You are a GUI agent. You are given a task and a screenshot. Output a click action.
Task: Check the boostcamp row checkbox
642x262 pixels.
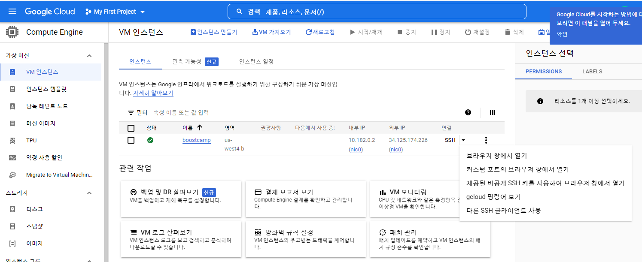(131, 140)
